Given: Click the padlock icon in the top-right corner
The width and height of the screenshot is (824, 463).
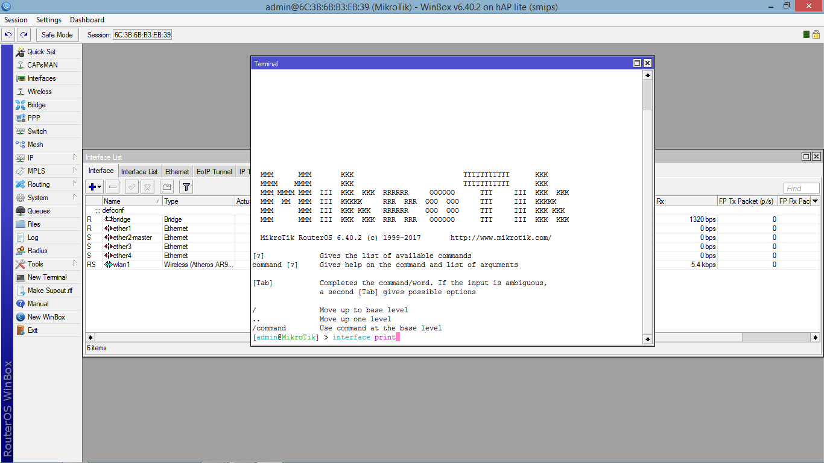Looking at the screenshot, I should (816, 34).
